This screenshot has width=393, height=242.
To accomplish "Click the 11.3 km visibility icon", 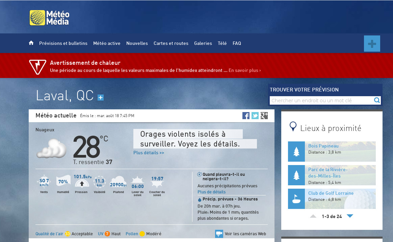I will [x=100, y=182].
